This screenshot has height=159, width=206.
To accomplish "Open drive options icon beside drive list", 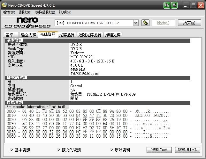I will click(145, 23).
